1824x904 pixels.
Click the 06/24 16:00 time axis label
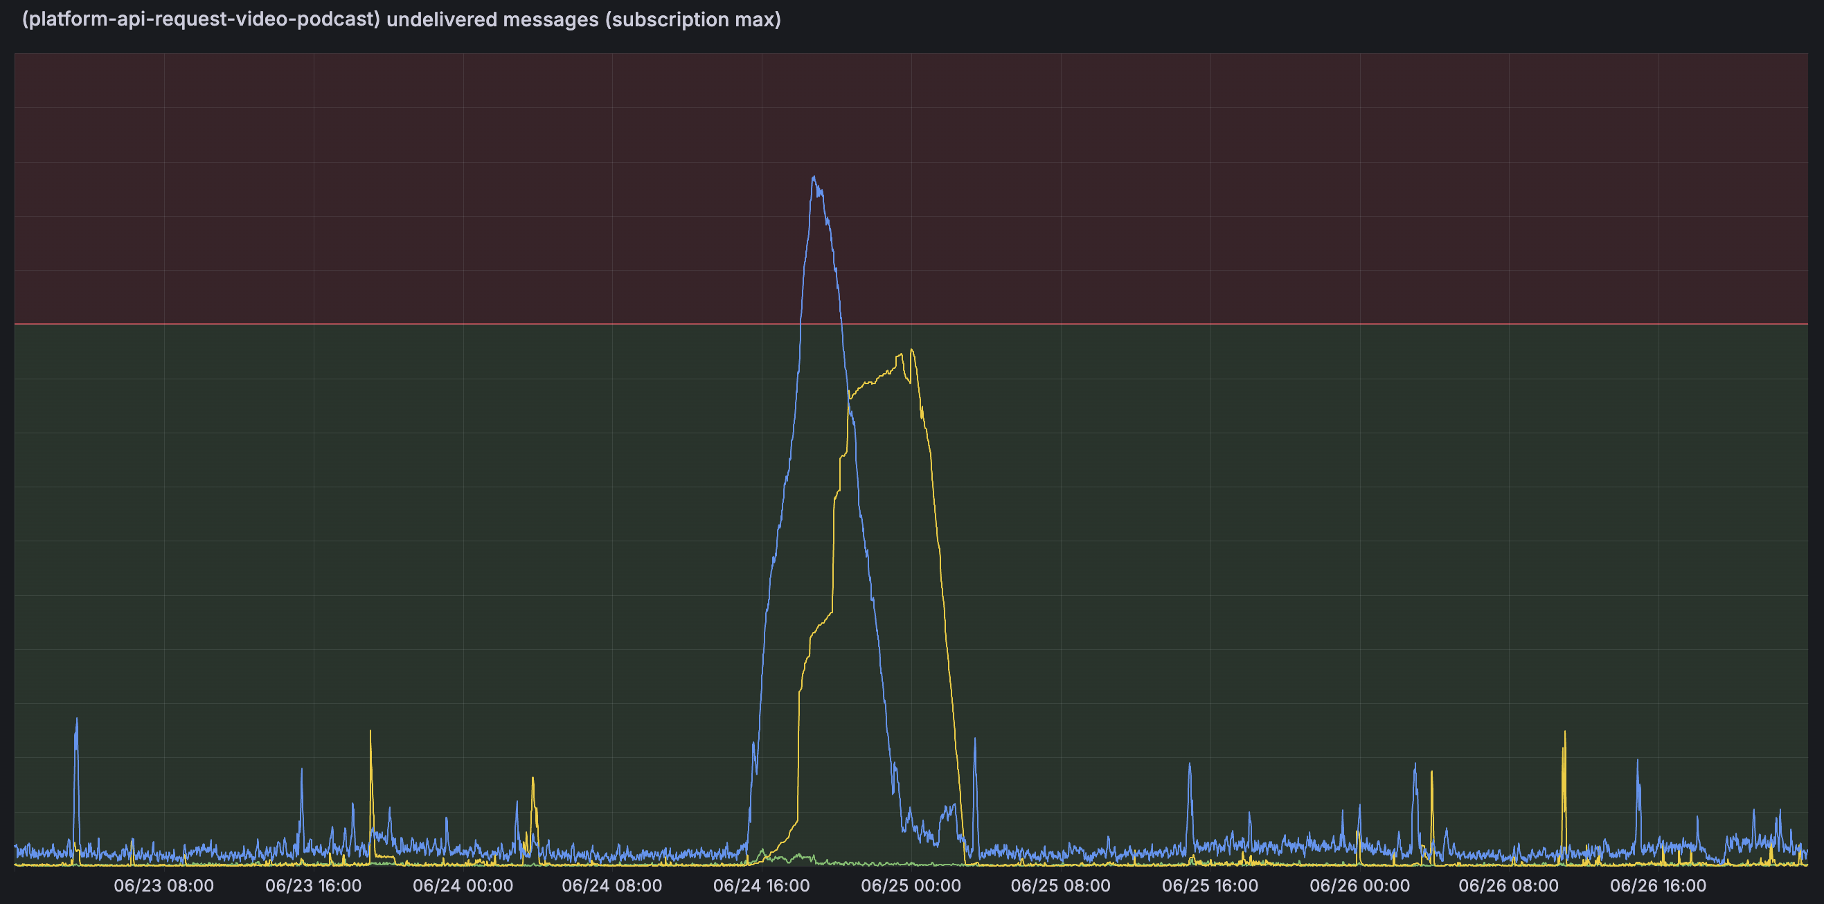tap(761, 885)
